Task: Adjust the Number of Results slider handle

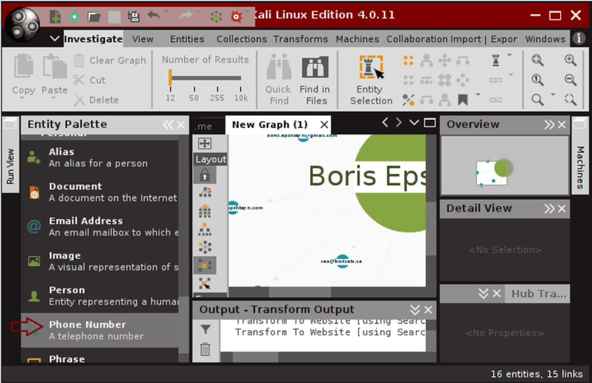Action: point(170,78)
